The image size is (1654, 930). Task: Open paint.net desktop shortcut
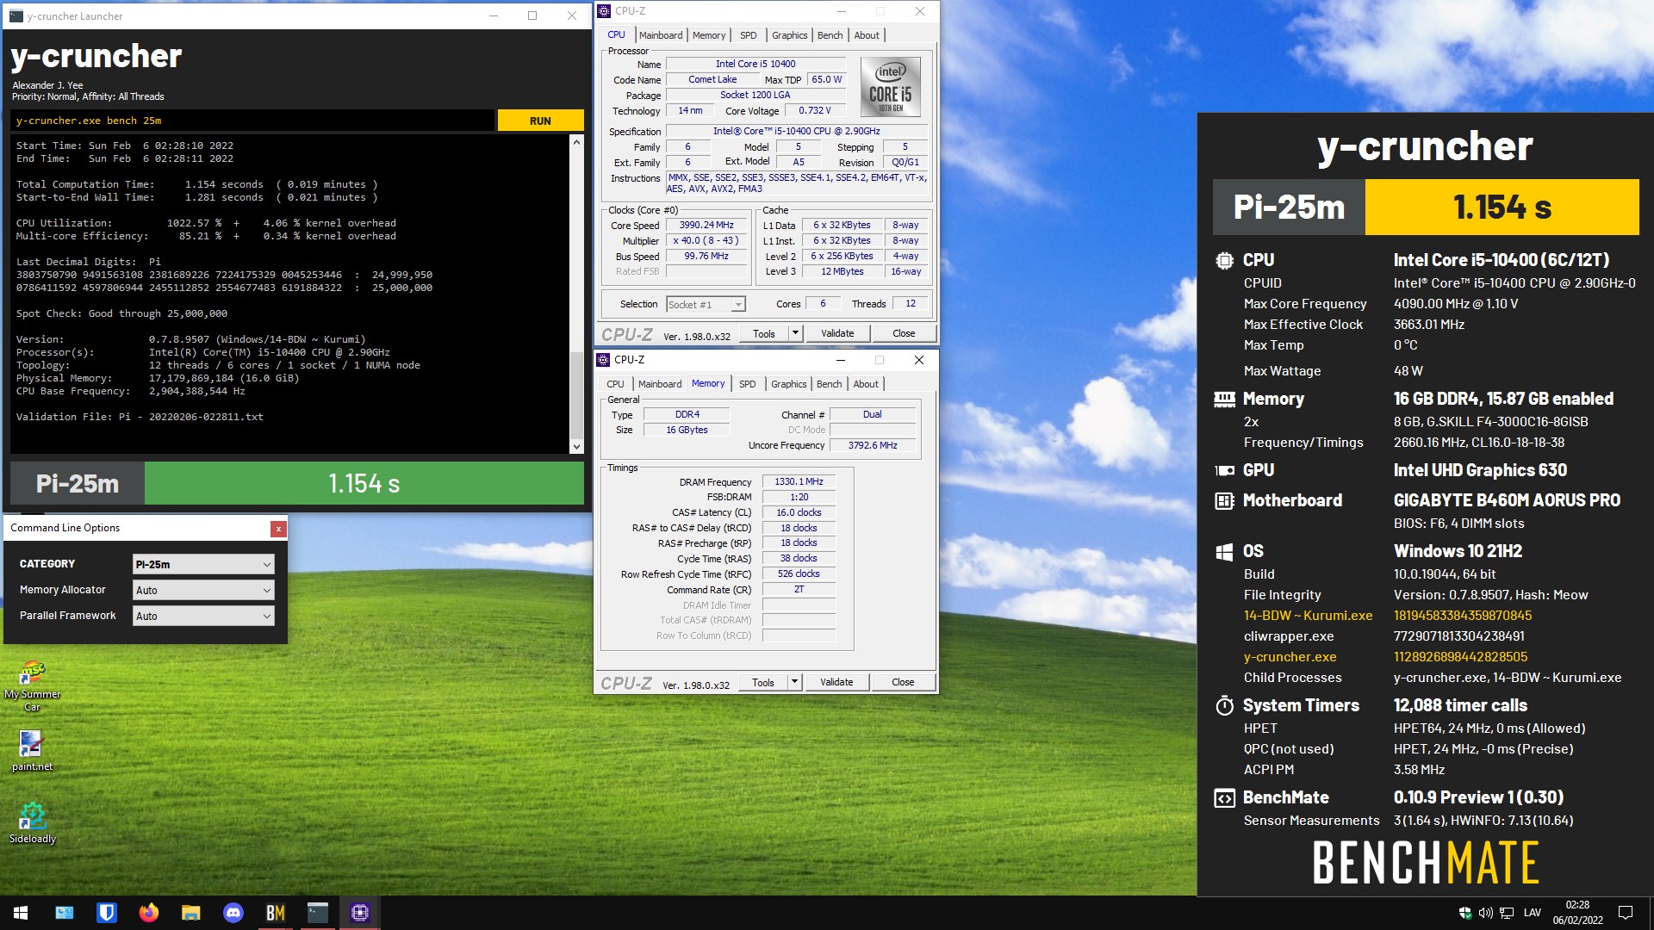pyautogui.click(x=32, y=751)
